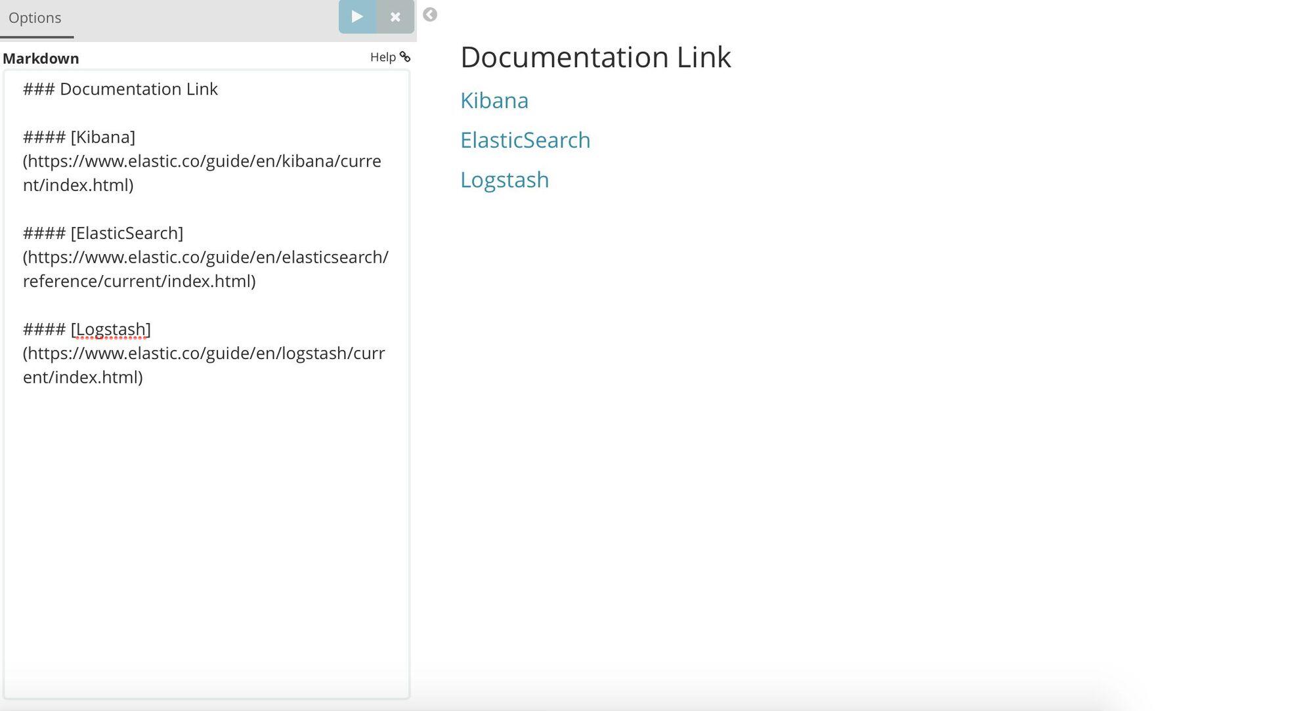Select the Options tab
The height and width of the screenshot is (711, 1313).
(35, 18)
